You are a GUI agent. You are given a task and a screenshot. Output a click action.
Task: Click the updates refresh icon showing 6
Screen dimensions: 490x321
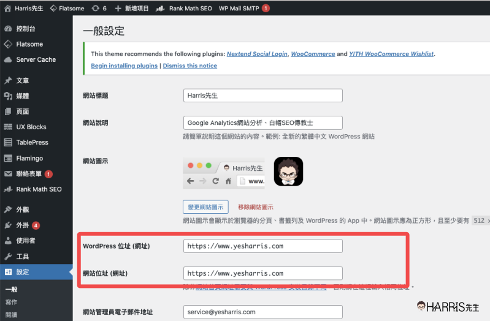[95, 9]
